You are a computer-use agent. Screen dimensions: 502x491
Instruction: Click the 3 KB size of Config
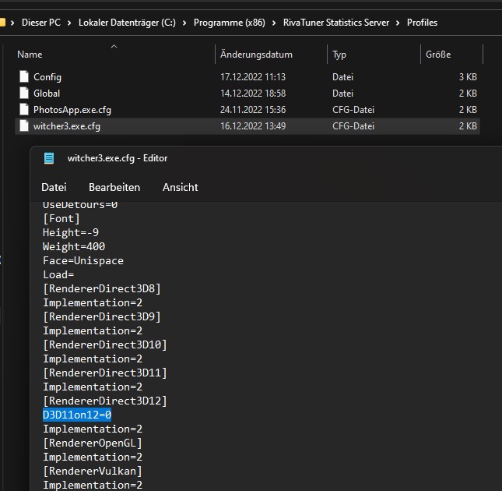[468, 77]
